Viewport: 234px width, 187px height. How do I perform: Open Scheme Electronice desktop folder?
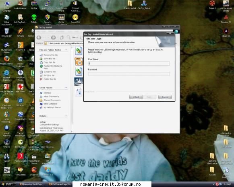212,156
